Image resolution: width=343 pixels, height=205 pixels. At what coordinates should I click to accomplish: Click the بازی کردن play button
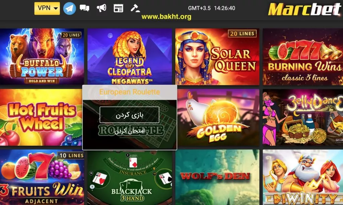[x=130, y=115]
